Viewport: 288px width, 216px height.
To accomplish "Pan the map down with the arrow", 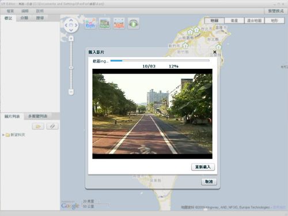I will pos(71,30).
